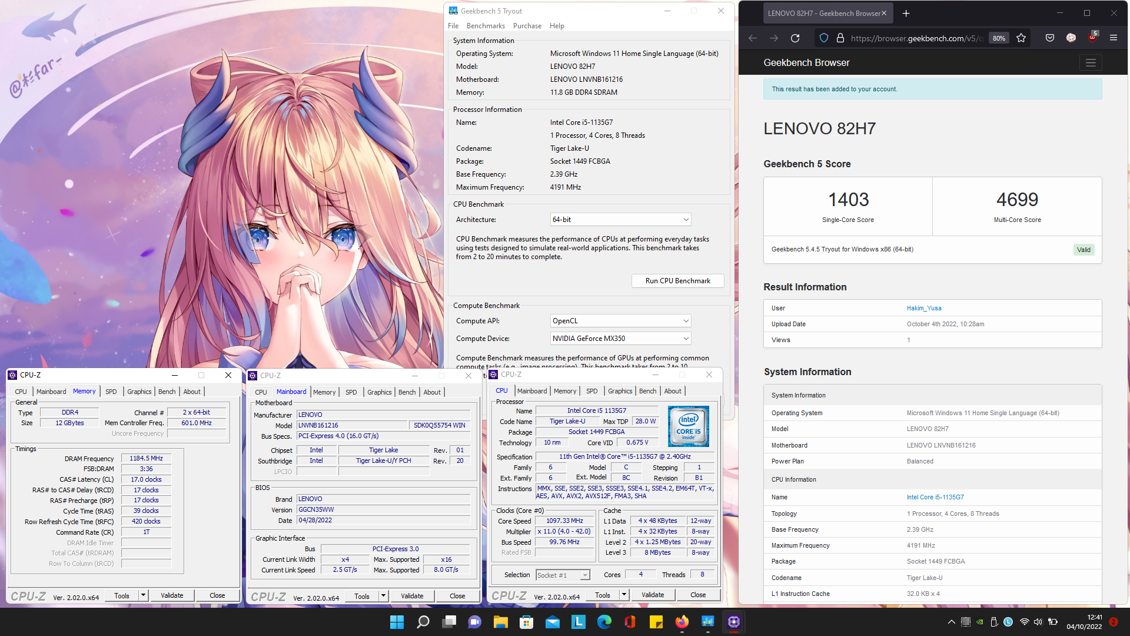The height and width of the screenshot is (636, 1130).
Task: Open the Geekbench Purchase menu
Action: [527, 26]
